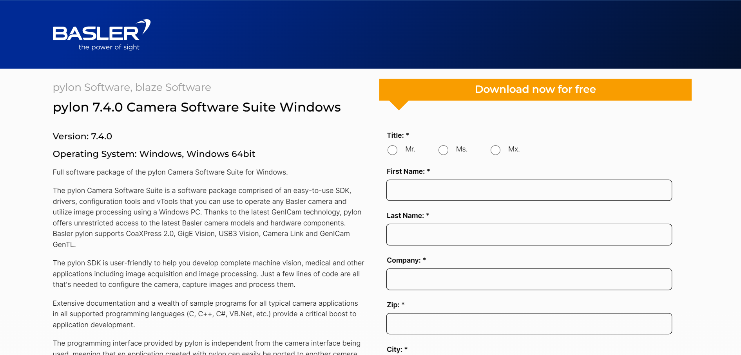Select the Mx. title radio button
The image size is (741, 355).
495,150
